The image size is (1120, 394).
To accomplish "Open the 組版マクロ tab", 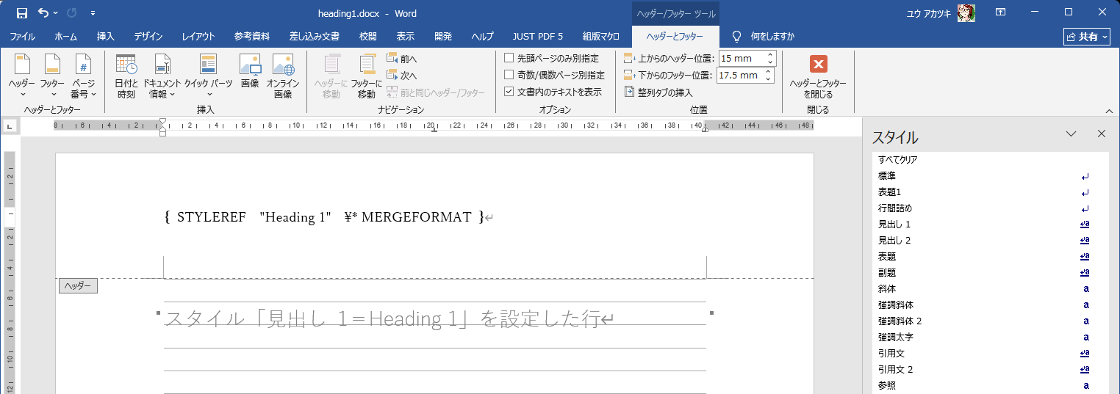I will 601,36.
